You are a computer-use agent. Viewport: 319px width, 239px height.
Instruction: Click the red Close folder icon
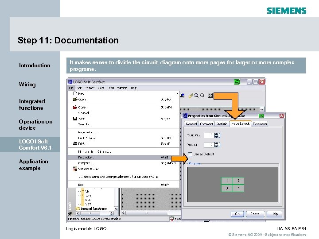[75, 107]
